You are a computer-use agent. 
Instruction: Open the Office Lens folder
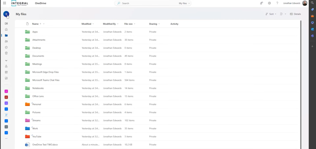point(38,96)
